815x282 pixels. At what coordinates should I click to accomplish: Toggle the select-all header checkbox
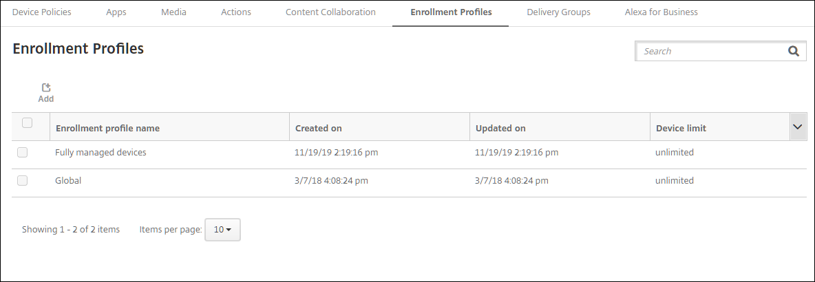[28, 123]
